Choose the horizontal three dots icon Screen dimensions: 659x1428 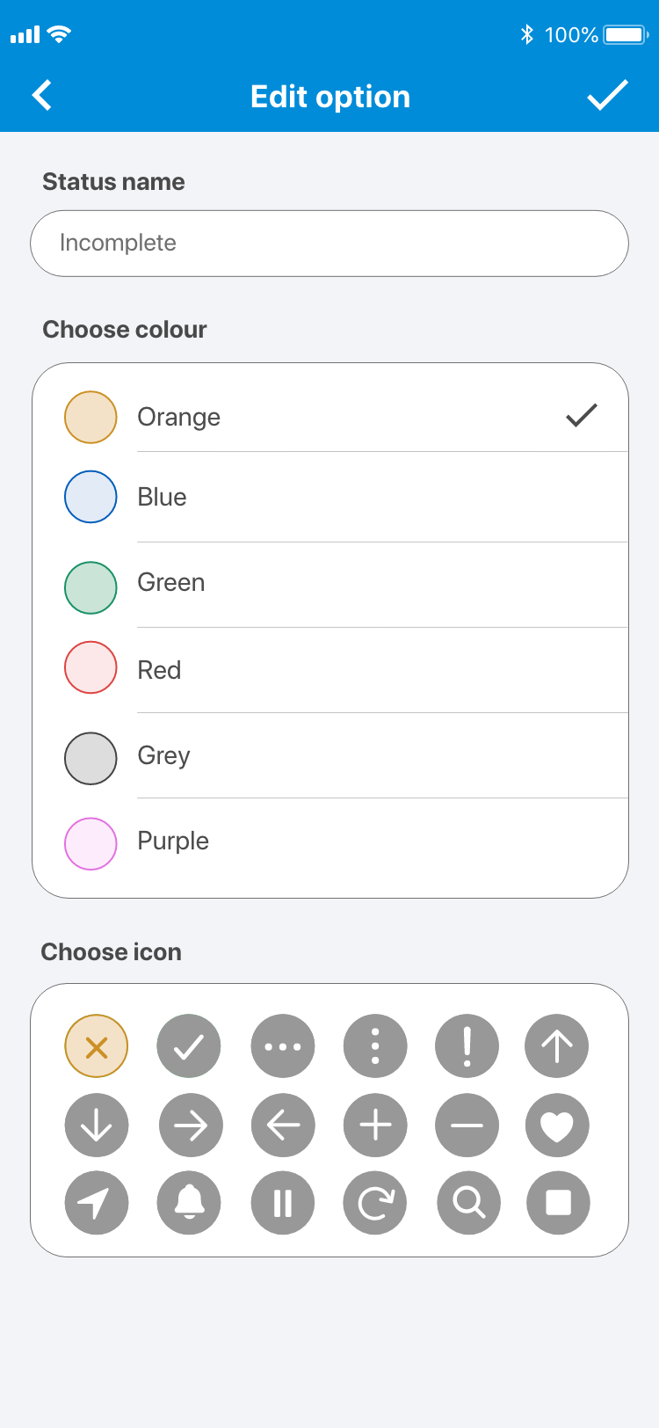tap(283, 1045)
